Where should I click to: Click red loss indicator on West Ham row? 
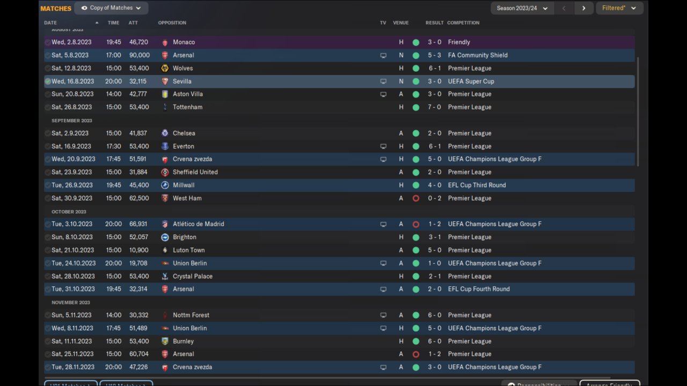point(415,198)
